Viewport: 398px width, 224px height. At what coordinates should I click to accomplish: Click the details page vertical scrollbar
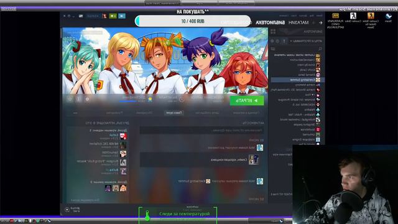(x=61, y=33)
